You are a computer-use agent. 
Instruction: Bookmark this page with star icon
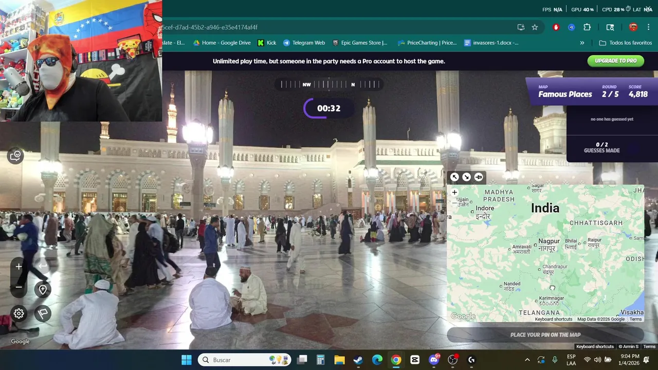click(x=535, y=27)
